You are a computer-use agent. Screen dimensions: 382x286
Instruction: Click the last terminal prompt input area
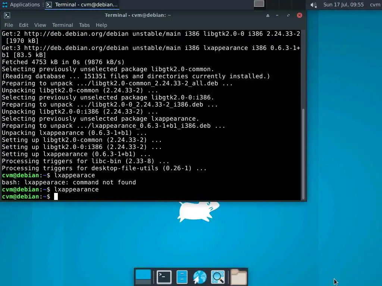(x=56, y=197)
